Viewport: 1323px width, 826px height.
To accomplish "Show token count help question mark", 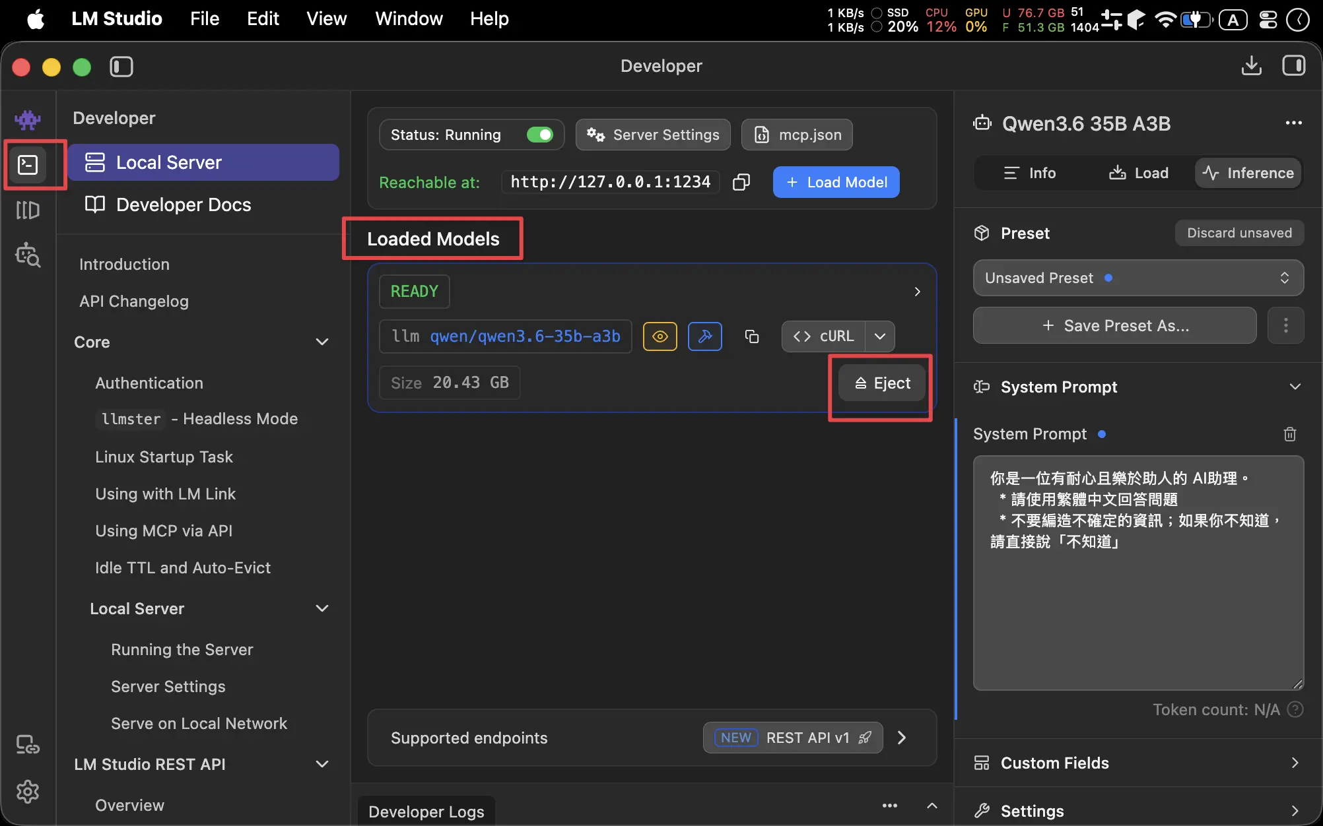I will point(1296,709).
